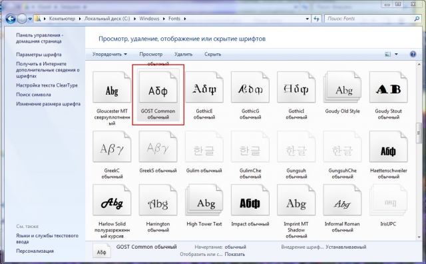The width and height of the screenshot is (426, 264).
Task: Select the High Tower Text font family
Action: click(x=204, y=200)
